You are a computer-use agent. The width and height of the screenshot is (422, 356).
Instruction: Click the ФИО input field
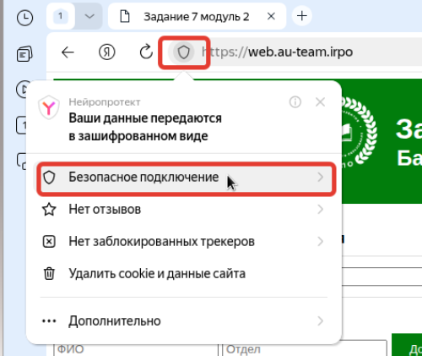pos(136,349)
